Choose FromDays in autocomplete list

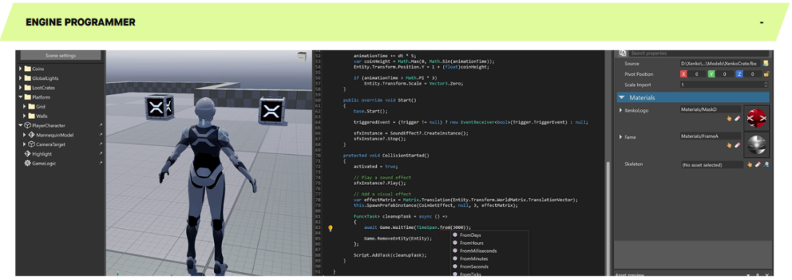click(490, 235)
